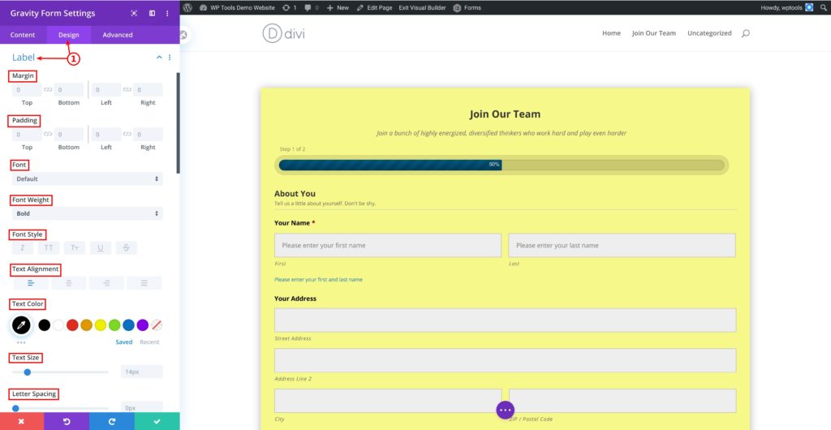The height and width of the screenshot is (430, 831).
Task: Open the Font dropdown set to Default
Action: click(x=87, y=178)
